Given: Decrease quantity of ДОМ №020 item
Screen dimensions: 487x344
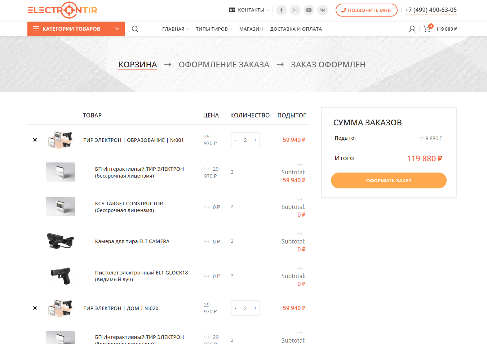Looking at the screenshot, I should tap(235, 308).
